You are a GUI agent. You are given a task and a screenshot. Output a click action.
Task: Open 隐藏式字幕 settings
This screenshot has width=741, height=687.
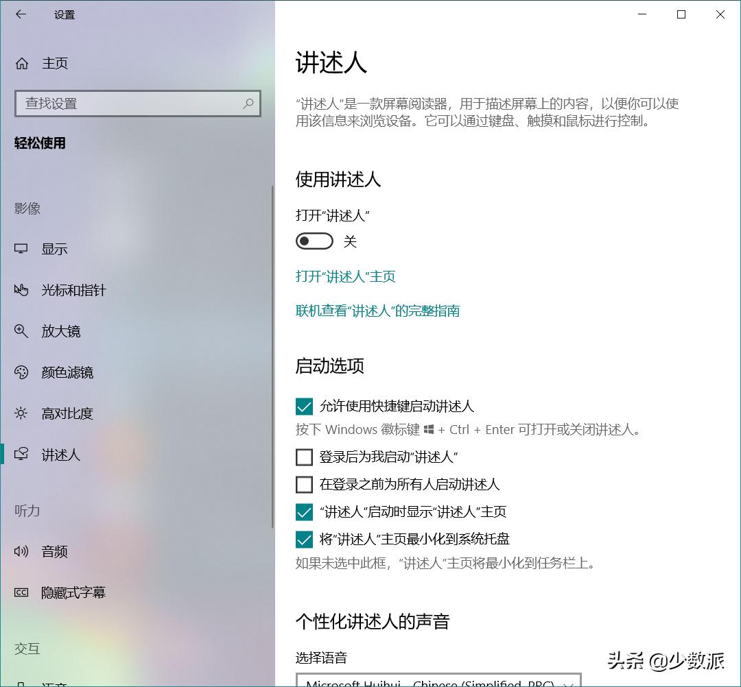click(x=71, y=592)
